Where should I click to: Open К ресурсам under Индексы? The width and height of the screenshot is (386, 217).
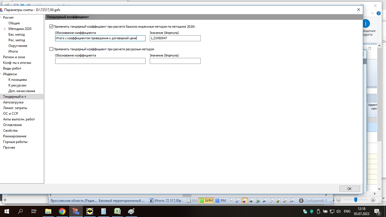click(17, 85)
